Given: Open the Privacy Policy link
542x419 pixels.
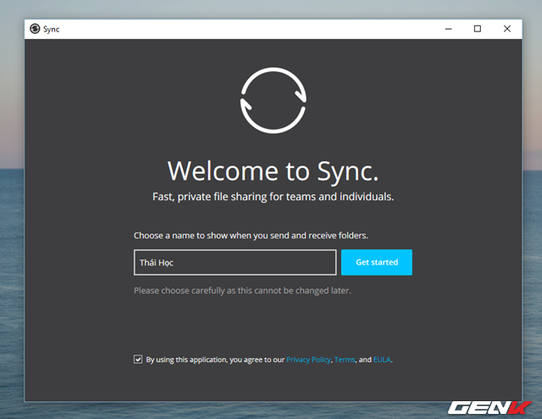Looking at the screenshot, I should 308,360.
